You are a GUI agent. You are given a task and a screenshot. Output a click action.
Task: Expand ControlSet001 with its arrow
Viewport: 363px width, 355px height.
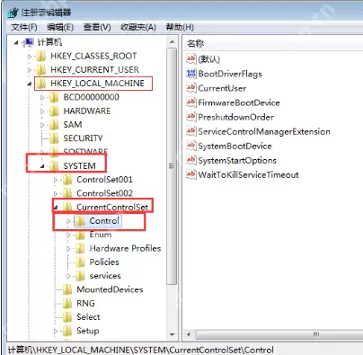(56, 180)
